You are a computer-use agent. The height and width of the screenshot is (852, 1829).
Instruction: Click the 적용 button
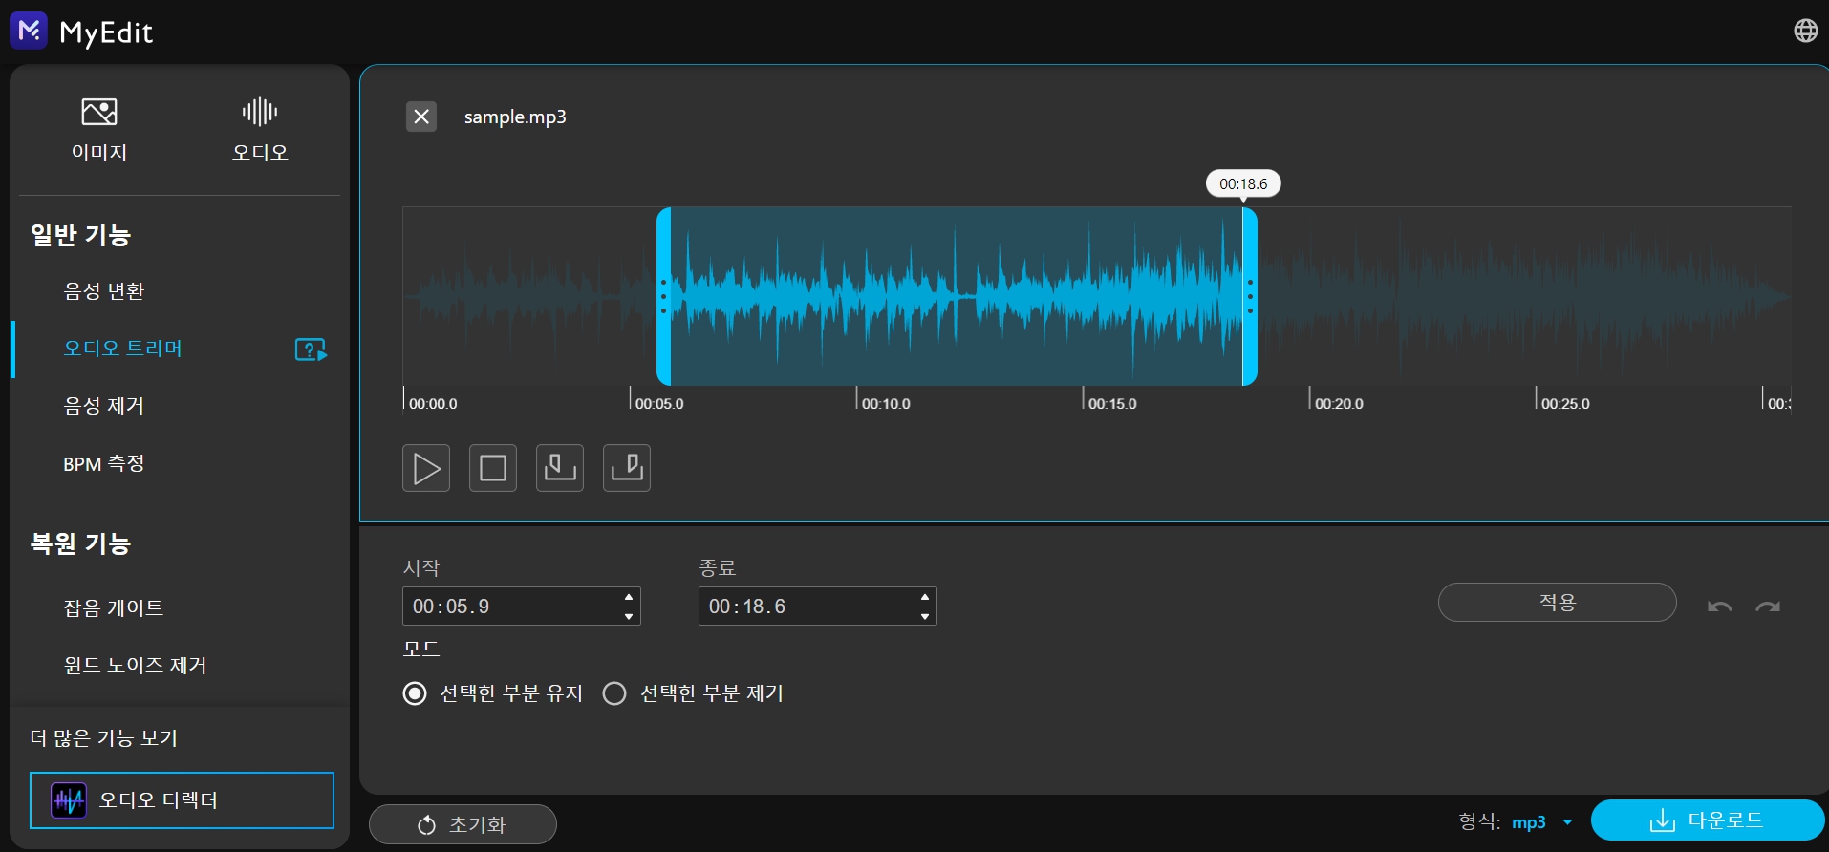(1558, 603)
